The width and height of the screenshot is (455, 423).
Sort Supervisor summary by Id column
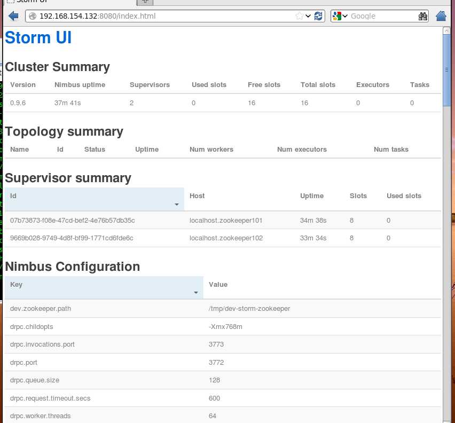[95, 199]
